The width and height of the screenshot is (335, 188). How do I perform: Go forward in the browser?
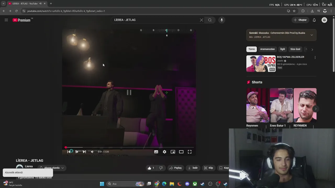(10, 11)
